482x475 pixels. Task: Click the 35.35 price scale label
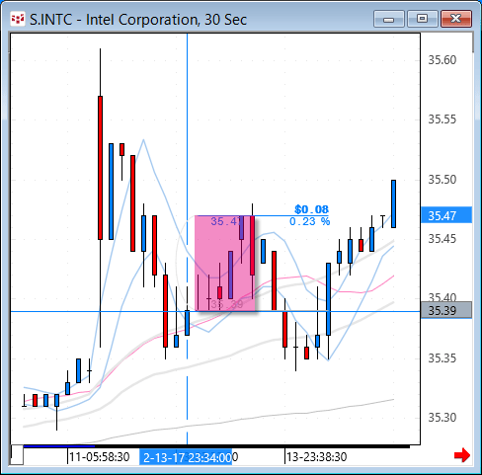[x=442, y=358]
